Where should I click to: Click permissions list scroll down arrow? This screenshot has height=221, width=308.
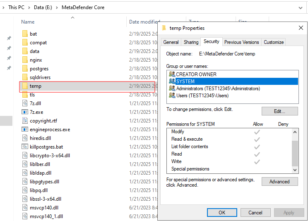pos(295,170)
